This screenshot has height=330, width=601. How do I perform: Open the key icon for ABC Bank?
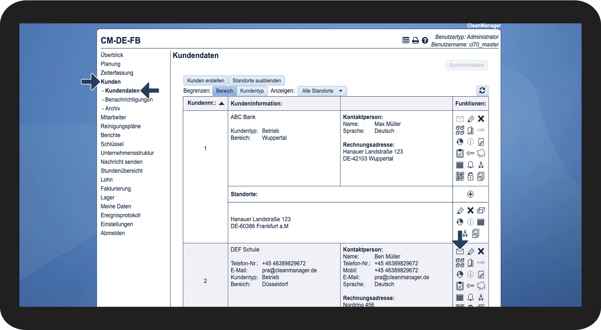[x=470, y=153]
